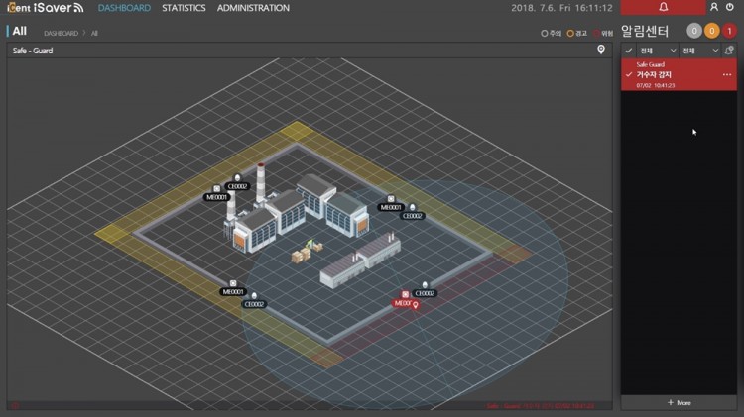Open the red bell alarm notification button
Image resolution: width=744 pixels, height=417 pixels.
click(x=663, y=7)
